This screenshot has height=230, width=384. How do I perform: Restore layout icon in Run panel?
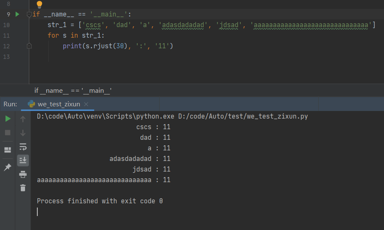pos(8,150)
